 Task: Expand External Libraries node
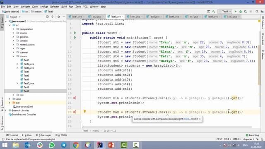(6, 111)
